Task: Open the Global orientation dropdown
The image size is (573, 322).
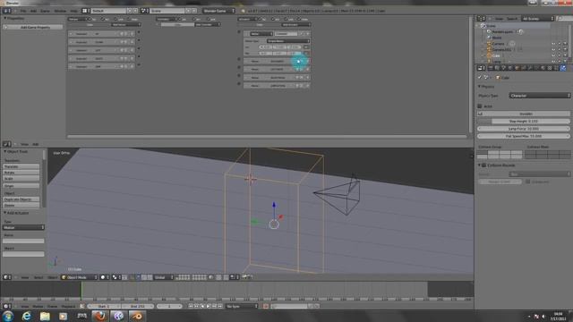Action: point(163,277)
